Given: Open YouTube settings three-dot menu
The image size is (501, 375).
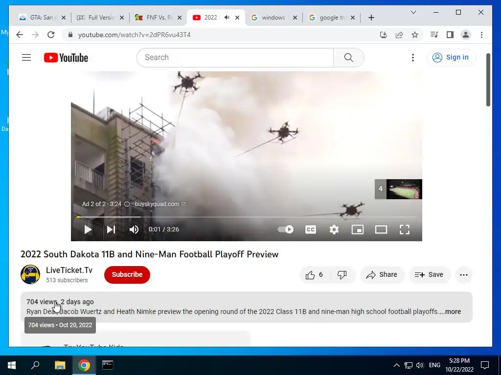Looking at the screenshot, I should [x=413, y=58].
